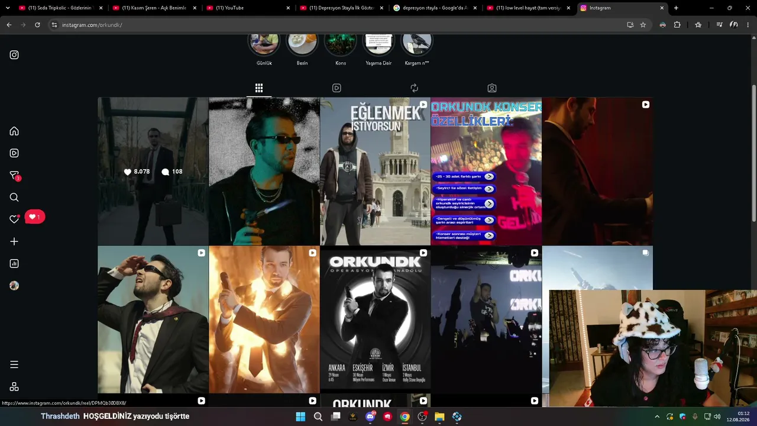This screenshot has width=757, height=426.
Task: Open the sunglasses and chain necklace post
Action: 264,171
